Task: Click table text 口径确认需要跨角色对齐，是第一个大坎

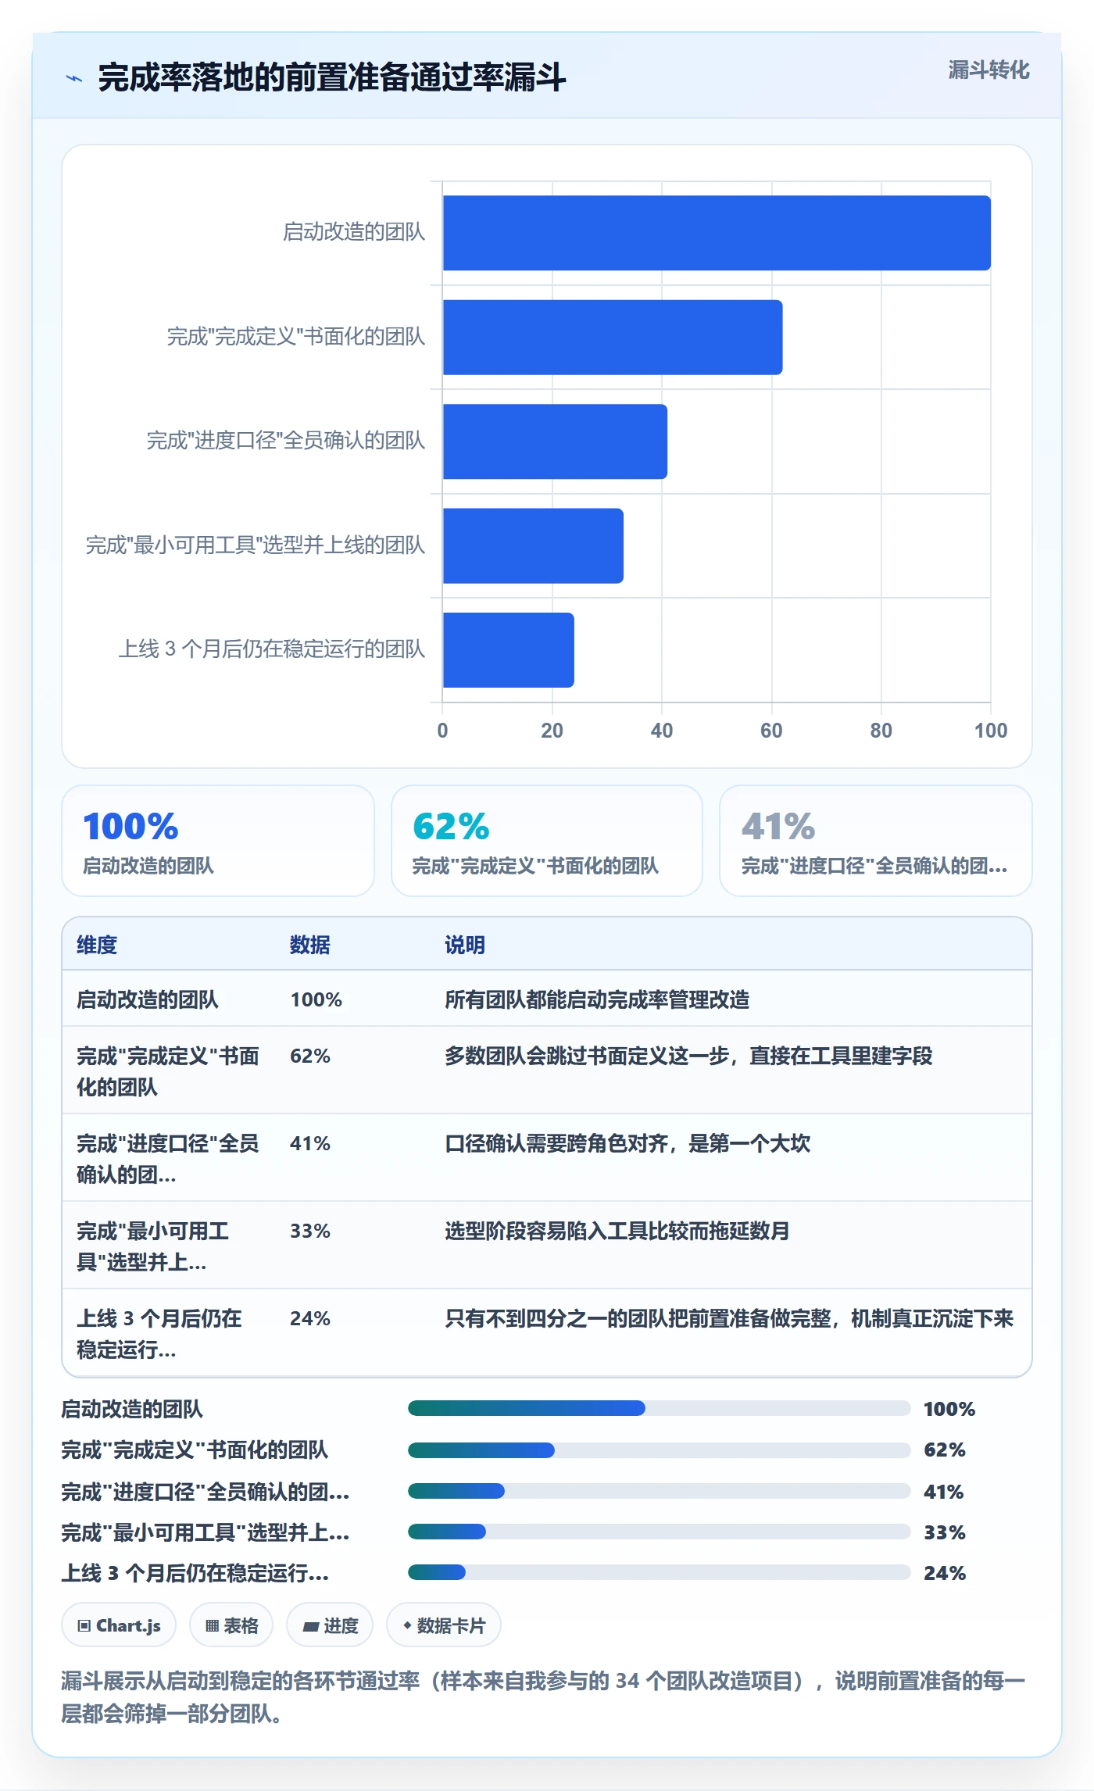Action: click(627, 1143)
